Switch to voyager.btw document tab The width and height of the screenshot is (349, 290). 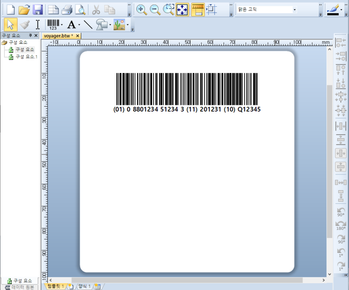58,36
